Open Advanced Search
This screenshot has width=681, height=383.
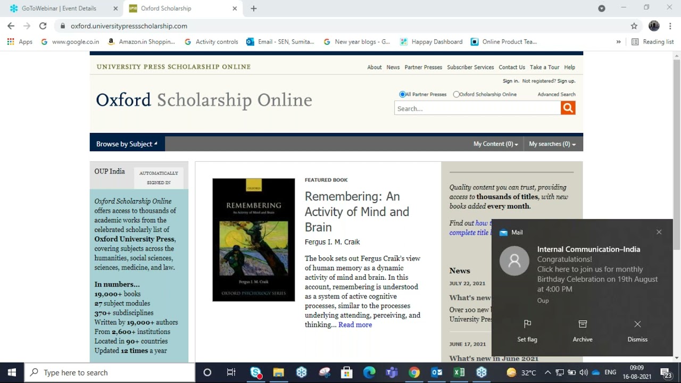pos(556,94)
